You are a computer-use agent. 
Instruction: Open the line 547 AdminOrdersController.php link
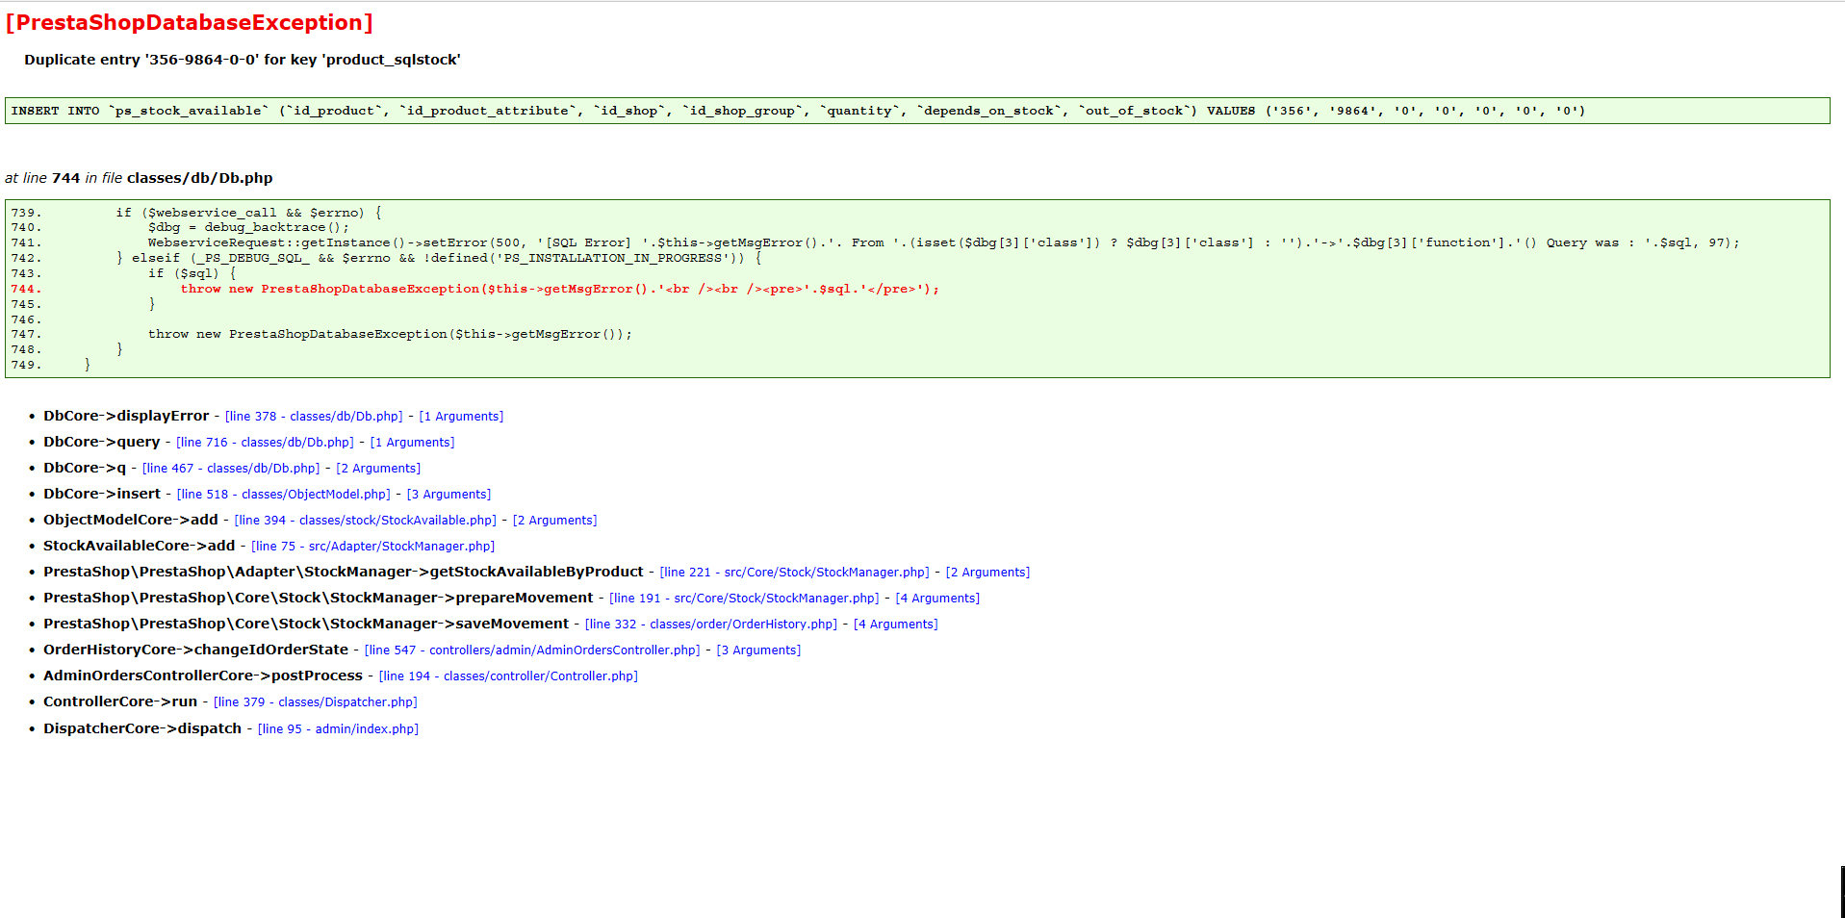[x=532, y=650]
